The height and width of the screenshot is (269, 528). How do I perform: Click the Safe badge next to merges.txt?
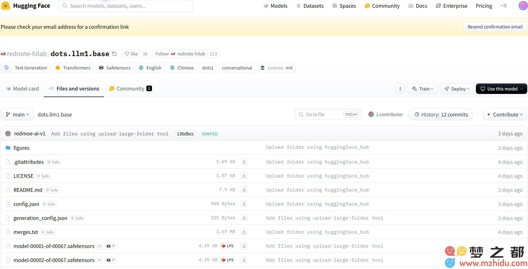click(x=48, y=232)
